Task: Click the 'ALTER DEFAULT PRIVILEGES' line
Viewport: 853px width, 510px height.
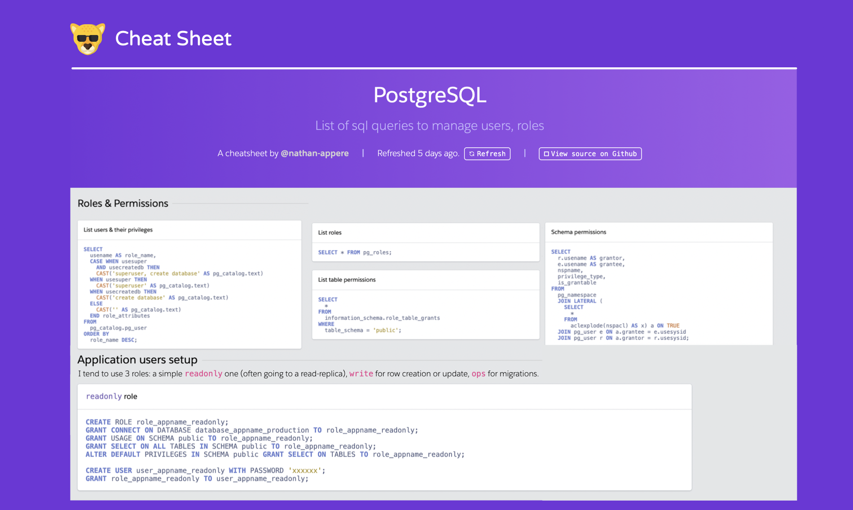Action: [275, 454]
